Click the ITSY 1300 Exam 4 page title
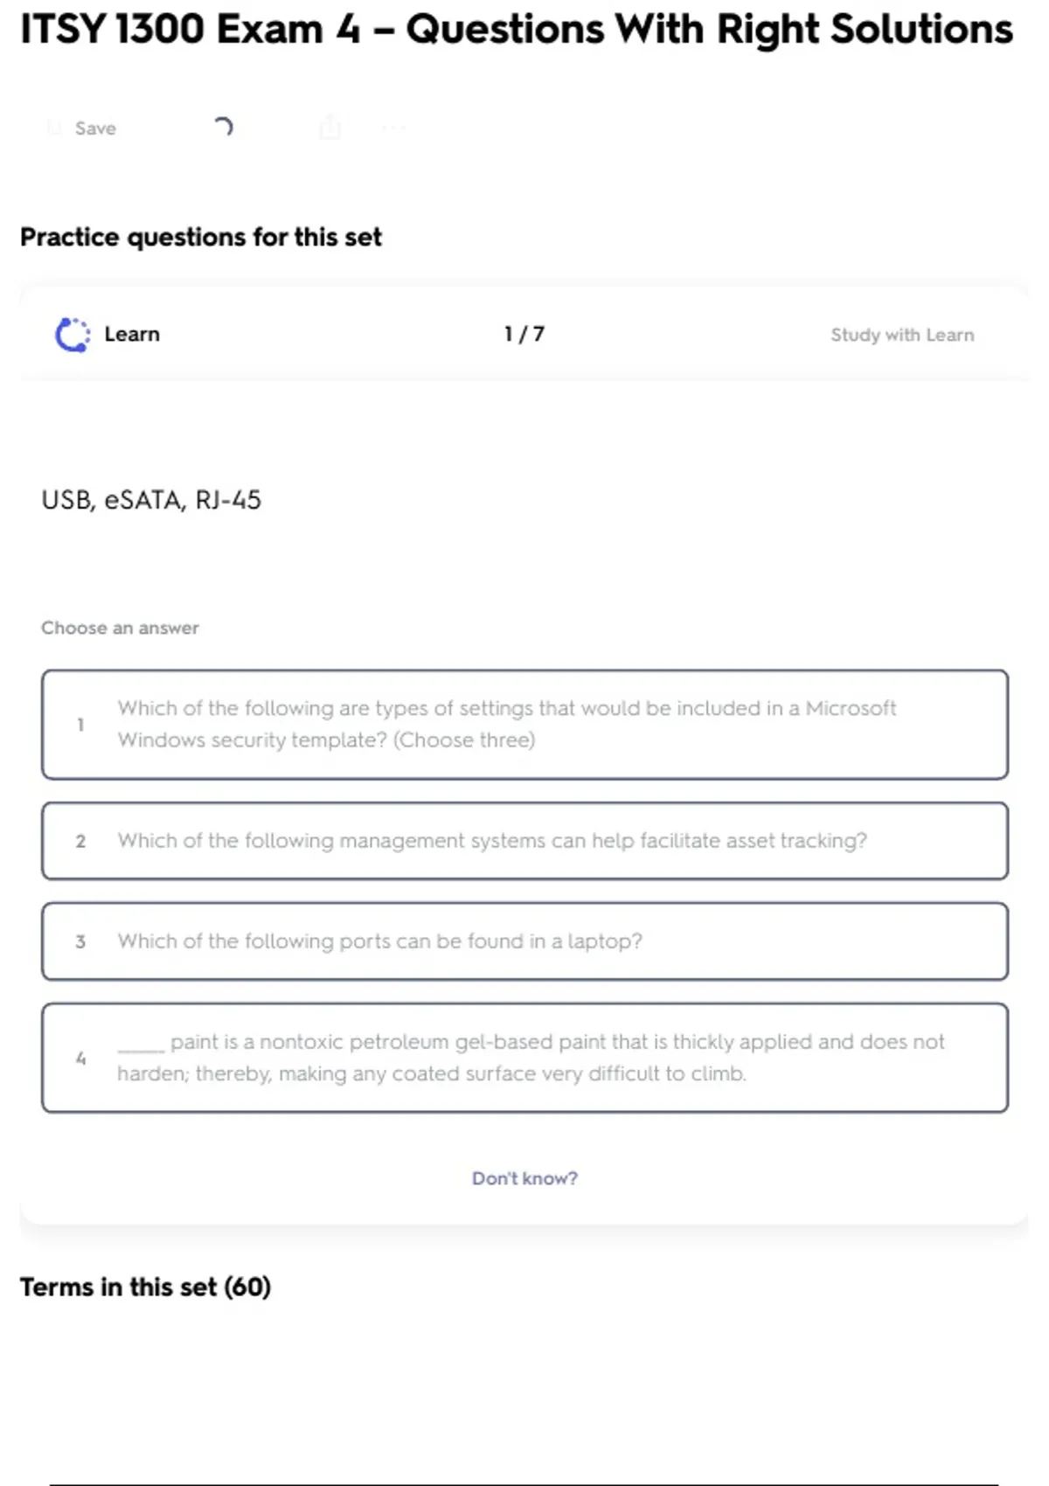 (x=516, y=30)
